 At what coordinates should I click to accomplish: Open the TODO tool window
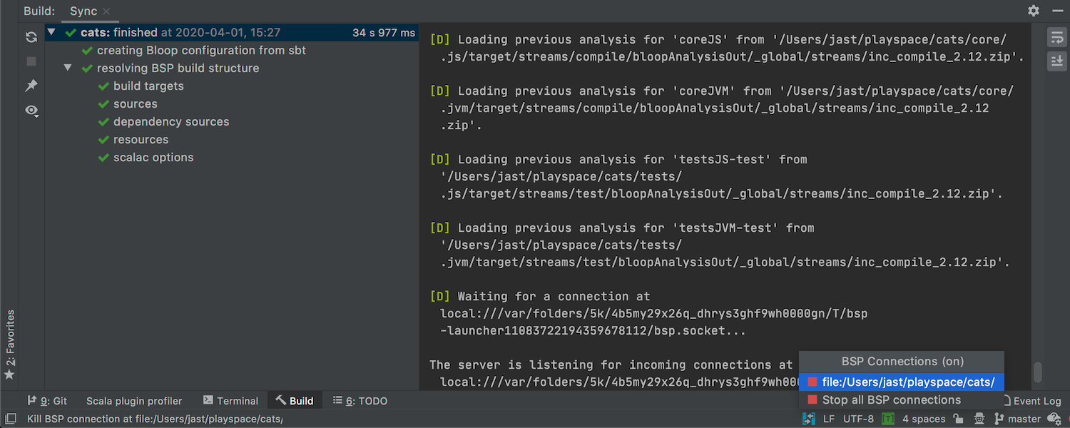tap(360, 401)
